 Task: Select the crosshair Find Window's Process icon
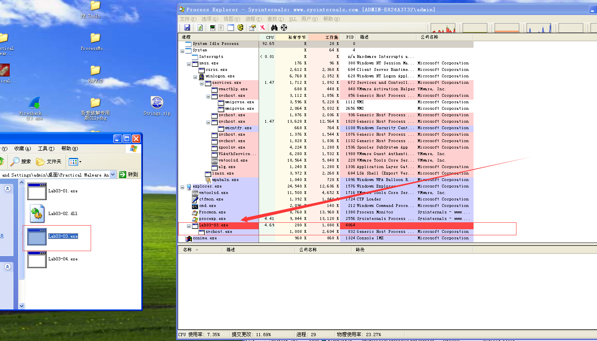(x=284, y=28)
